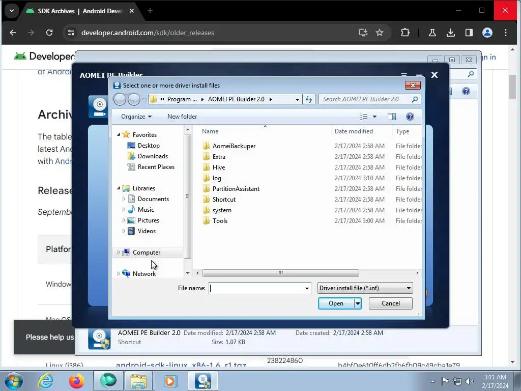
Task: Open Internet Explorer from the taskbar
Action: 45,381
